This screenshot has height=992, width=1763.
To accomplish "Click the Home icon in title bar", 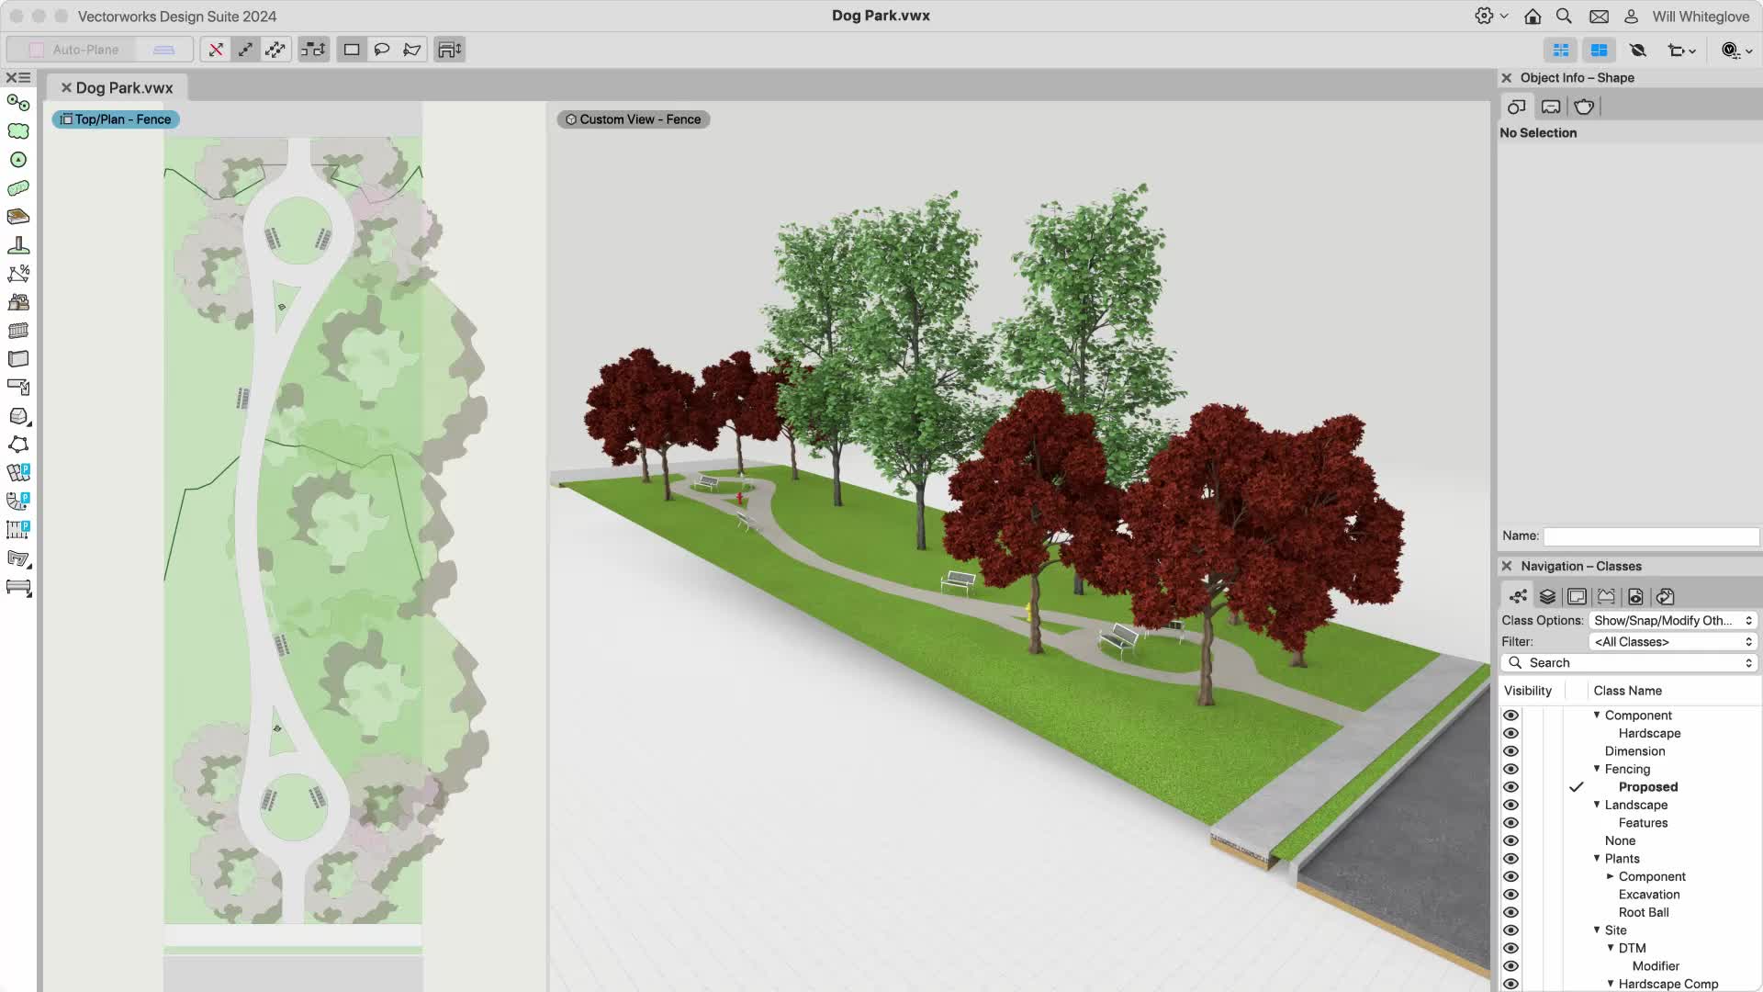I will pyautogui.click(x=1533, y=17).
